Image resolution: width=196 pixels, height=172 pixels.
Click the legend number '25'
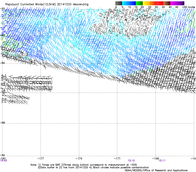click(150, 7)
